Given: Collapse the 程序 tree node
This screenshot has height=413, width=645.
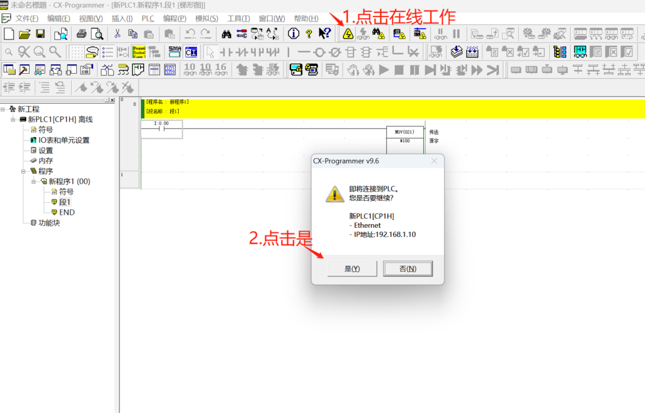Looking at the screenshot, I should [24, 171].
